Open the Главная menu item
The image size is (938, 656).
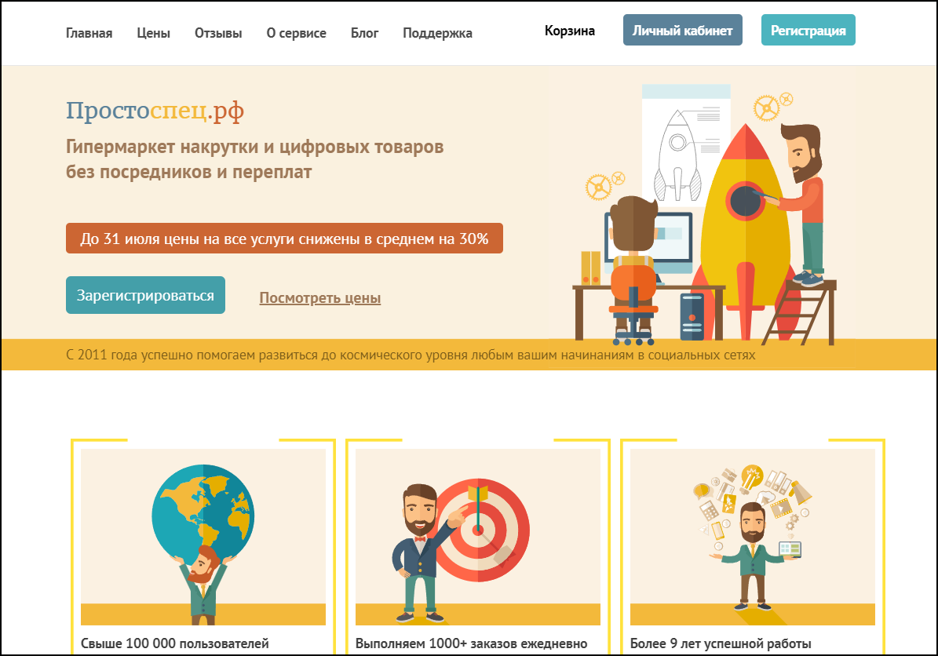89,33
